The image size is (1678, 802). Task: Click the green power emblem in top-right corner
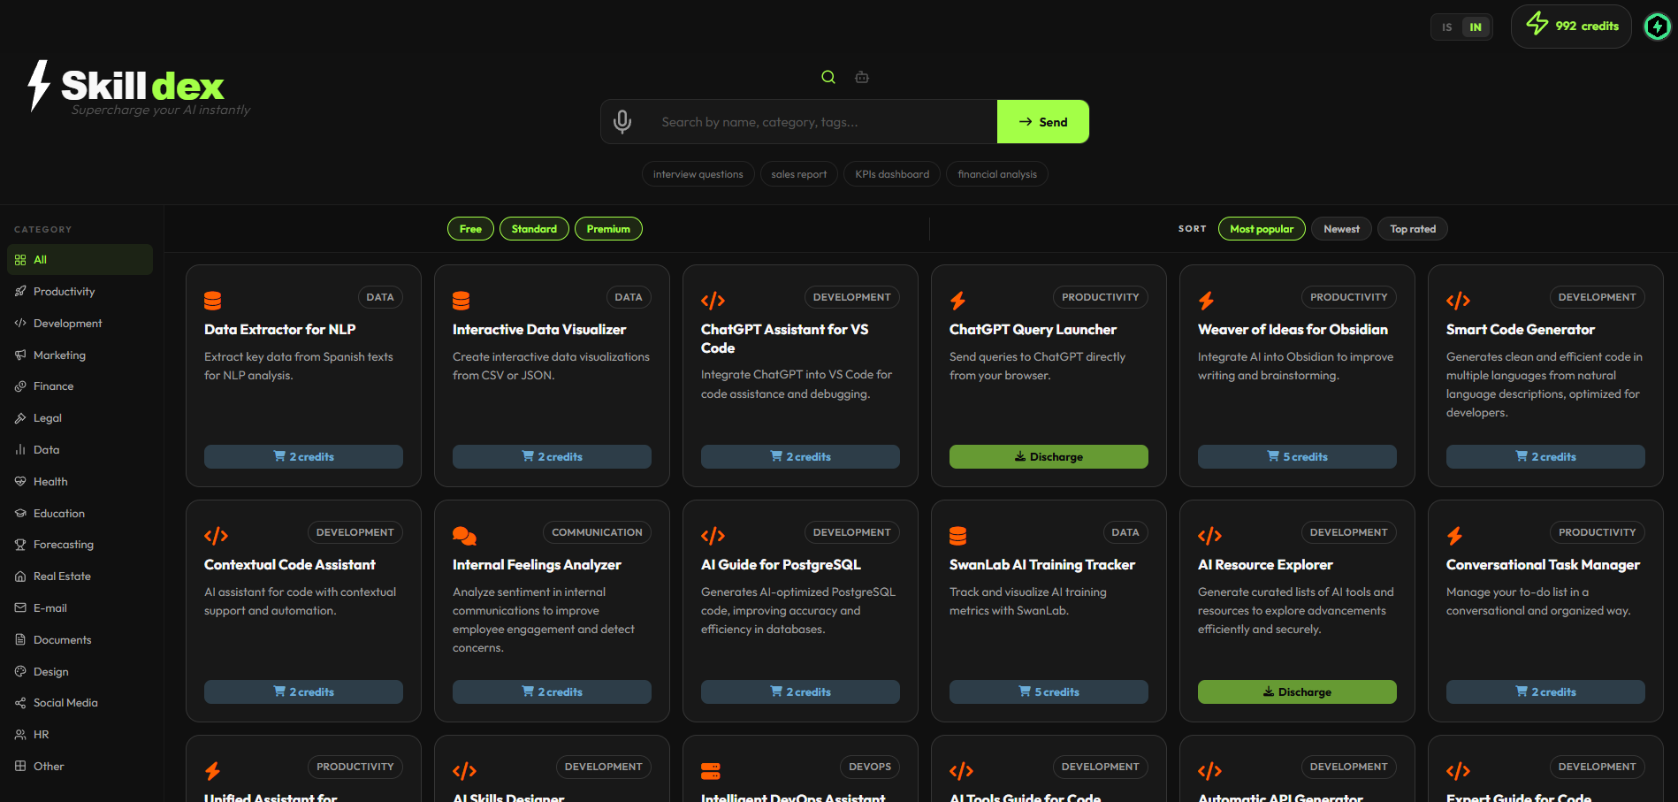tap(1658, 27)
